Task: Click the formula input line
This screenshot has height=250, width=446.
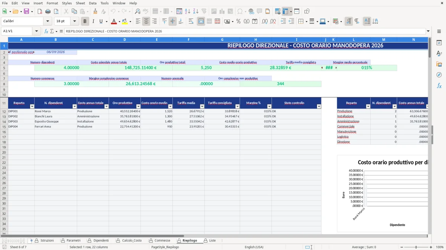Action: (245, 31)
